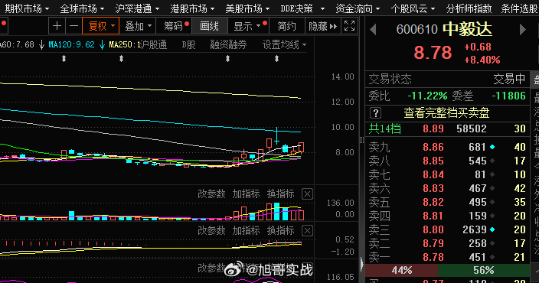Select 卖四 price 8.81 row
Image resolution: width=539 pixels, height=283 pixels.
[x=447, y=216]
